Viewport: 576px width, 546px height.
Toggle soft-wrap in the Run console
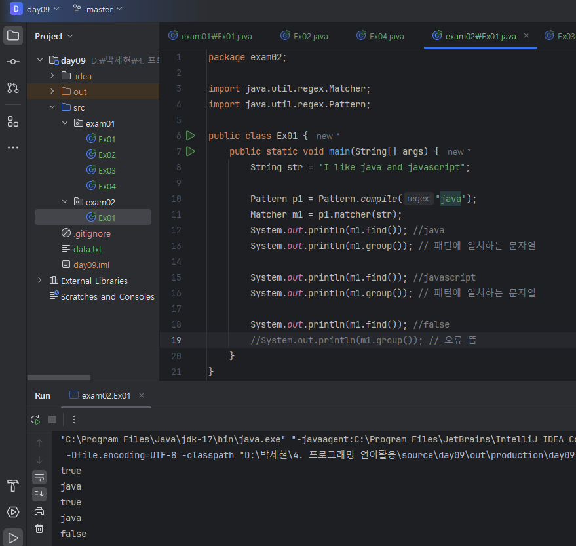(x=39, y=477)
